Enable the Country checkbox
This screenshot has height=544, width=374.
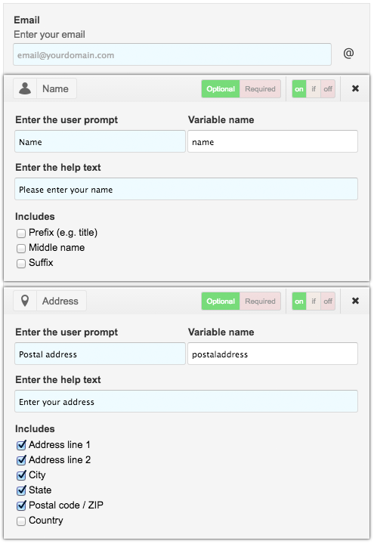[21, 521]
